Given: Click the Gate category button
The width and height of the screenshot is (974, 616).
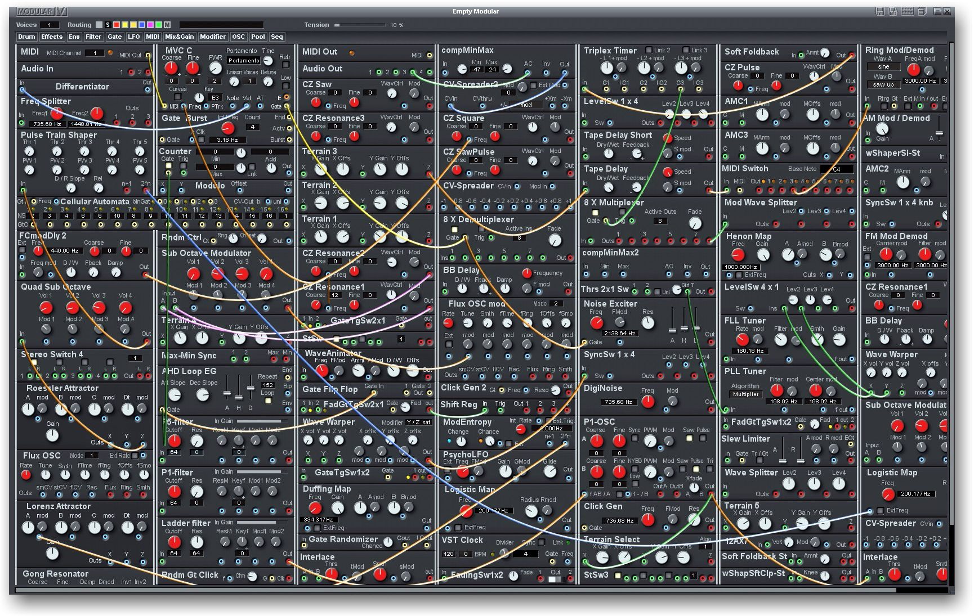Looking at the screenshot, I should point(114,37).
